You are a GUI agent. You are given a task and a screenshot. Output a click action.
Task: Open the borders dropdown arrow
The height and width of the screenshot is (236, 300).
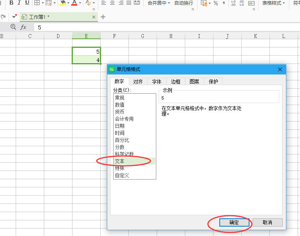click(43, 3)
